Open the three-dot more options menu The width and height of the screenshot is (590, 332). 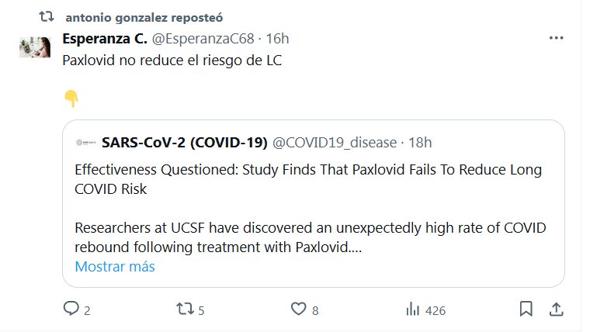pyautogui.click(x=556, y=38)
